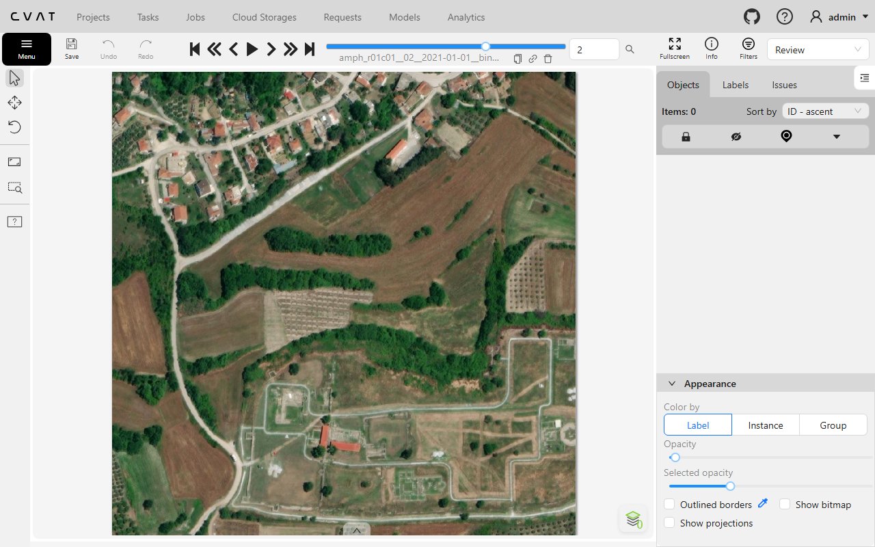875x547 pixels.
Task: Open annotation Filters
Action: [x=749, y=49]
